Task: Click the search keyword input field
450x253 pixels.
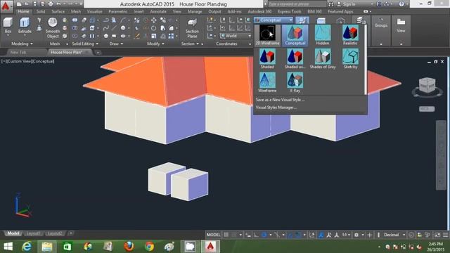Action: click(x=297, y=4)
